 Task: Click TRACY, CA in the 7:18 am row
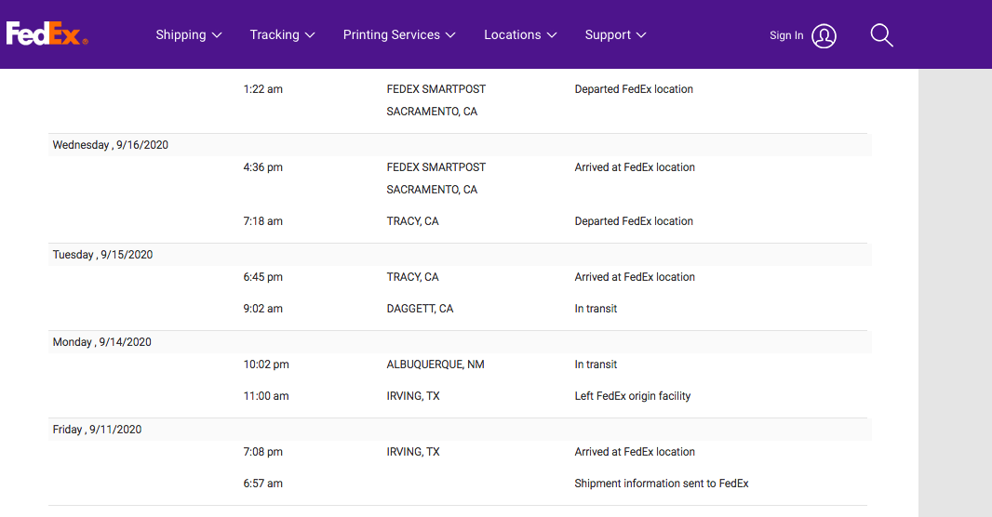[412, 221]
